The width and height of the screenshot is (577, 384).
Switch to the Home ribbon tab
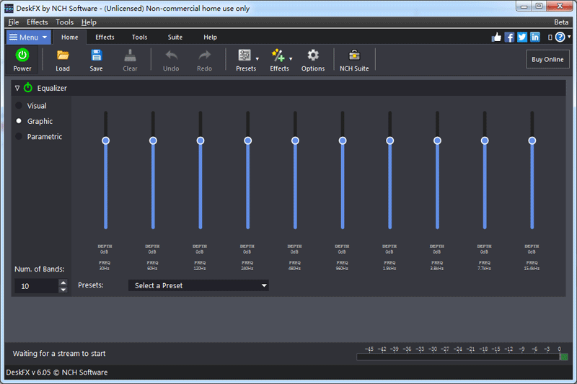69,37
